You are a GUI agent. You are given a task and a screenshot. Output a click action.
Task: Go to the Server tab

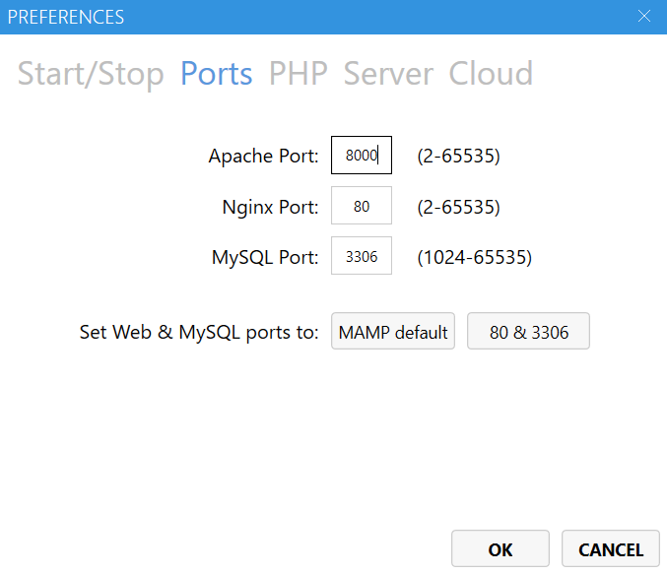[x=388, y=74]
